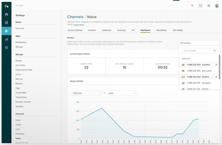Open Marketplace under Apps
222x145 pixels.
(21, 42)
